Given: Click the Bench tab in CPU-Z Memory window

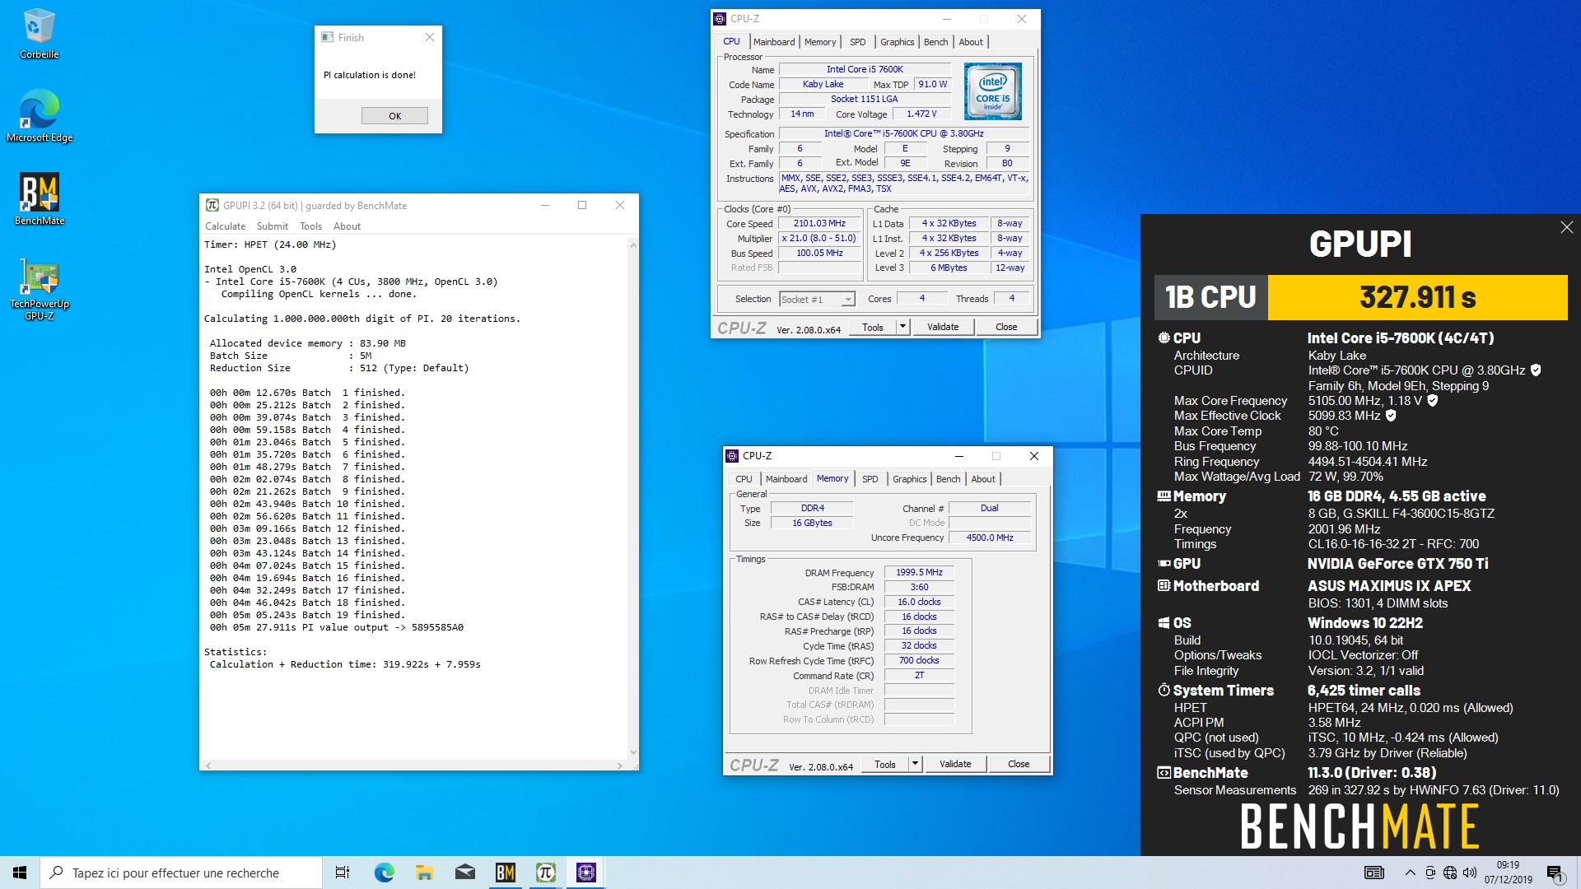Looking at the screenshot, I should tap(948, 479).
